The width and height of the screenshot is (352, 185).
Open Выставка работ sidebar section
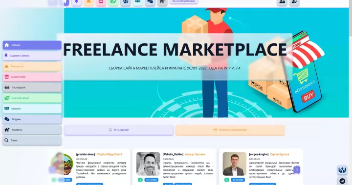coord(32,98)
